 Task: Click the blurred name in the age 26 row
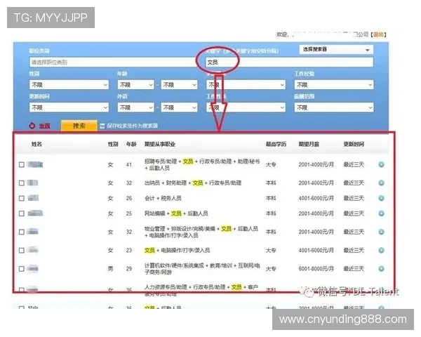click(33, 198)
